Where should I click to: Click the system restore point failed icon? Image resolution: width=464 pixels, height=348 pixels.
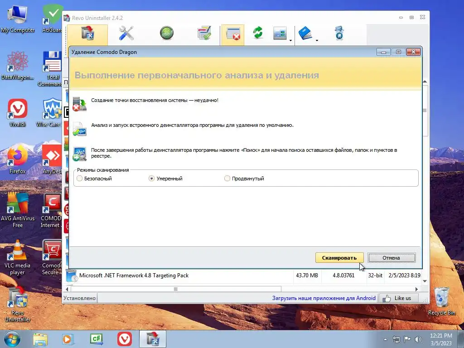pyautogui.click(x=80, y=104)
